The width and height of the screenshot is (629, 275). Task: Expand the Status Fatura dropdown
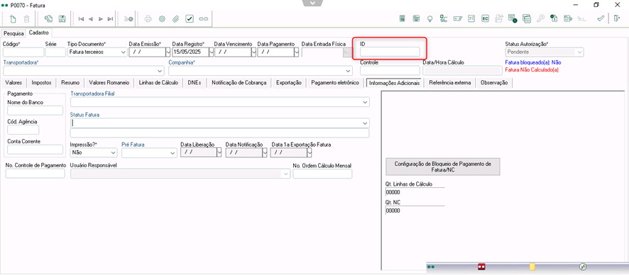pos(365,123)
